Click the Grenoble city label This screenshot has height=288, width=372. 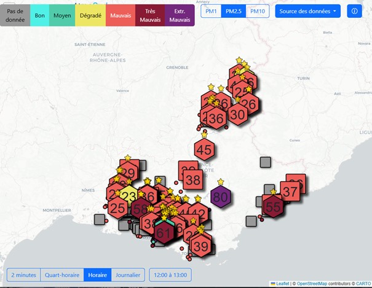pyautogui.click(x=177, y=68)
